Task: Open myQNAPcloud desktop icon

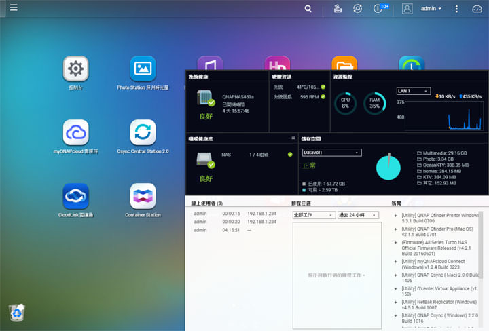Action: [x=75, y=132]
